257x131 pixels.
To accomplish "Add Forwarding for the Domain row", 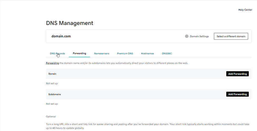I will tap(237, 74).
